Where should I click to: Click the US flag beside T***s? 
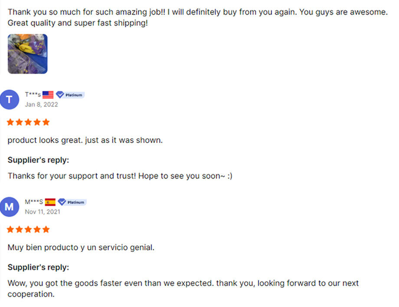pos(48,95)
